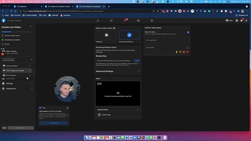
Task: Click Get Started in the Tips card
Action: [x=54, y=123]
